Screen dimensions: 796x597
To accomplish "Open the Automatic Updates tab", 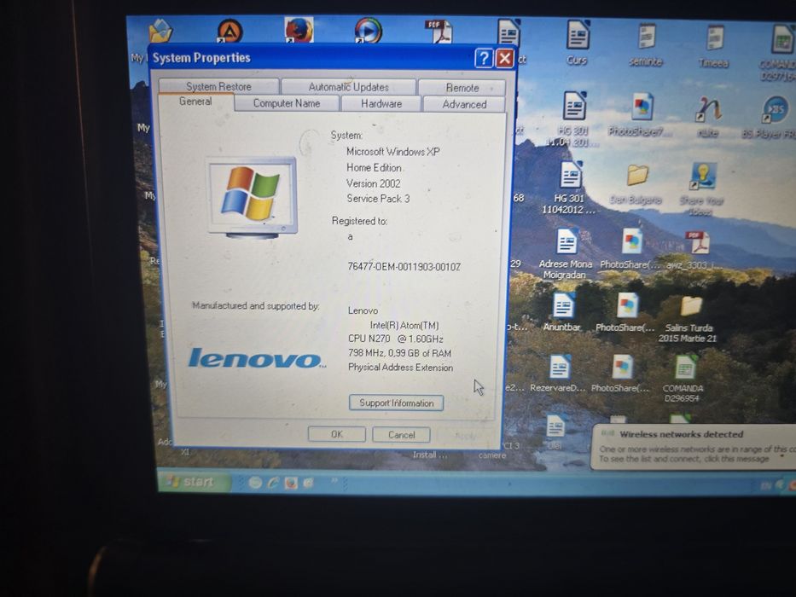I will tap(349, 87).
